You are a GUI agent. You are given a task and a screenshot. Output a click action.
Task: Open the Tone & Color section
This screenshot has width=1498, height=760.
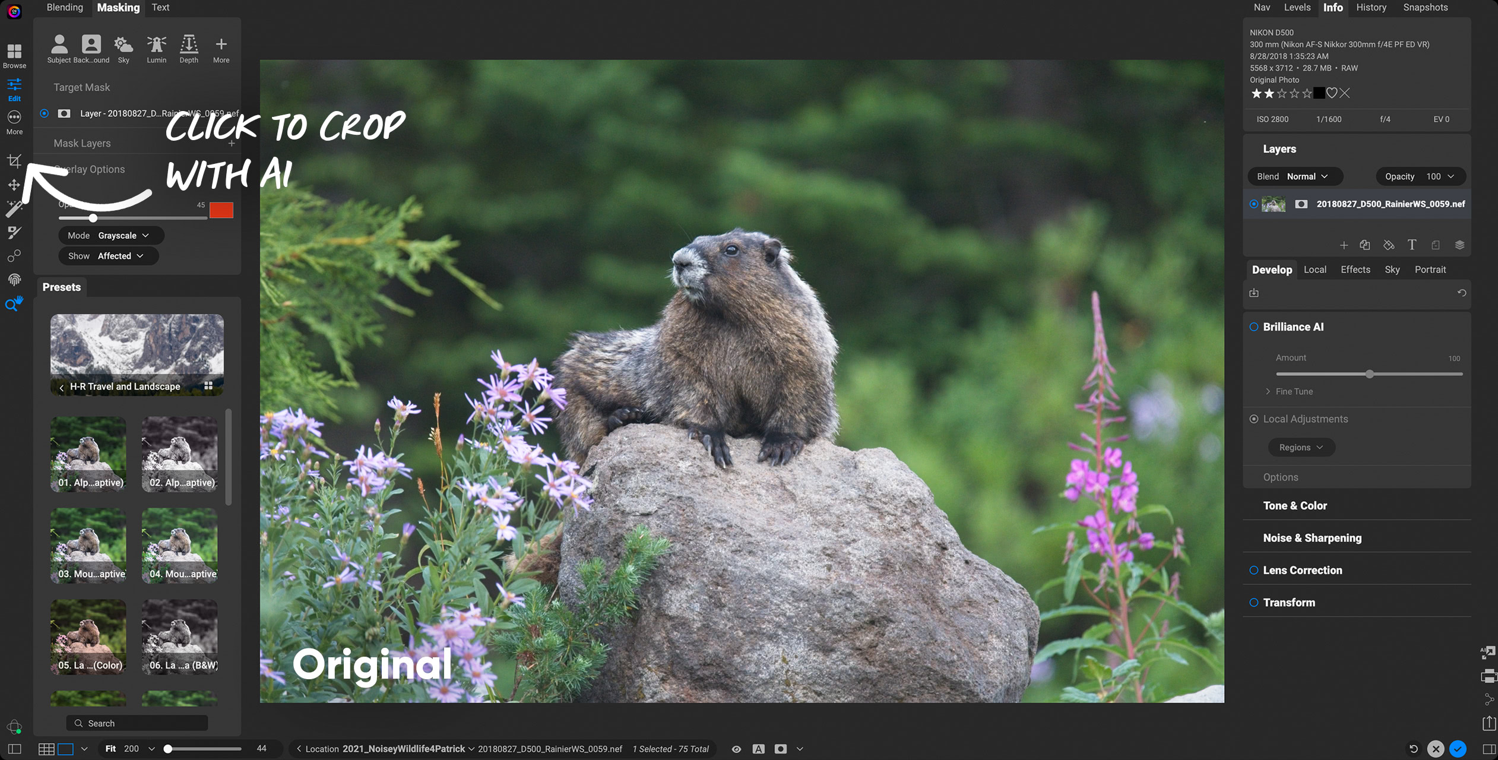tap(1294, 506)
